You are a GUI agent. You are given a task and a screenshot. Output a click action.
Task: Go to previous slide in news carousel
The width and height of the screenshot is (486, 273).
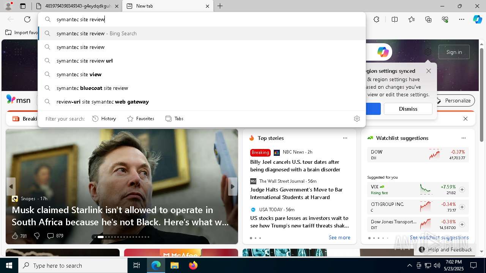pyautogui.click(x=11, y=187)
